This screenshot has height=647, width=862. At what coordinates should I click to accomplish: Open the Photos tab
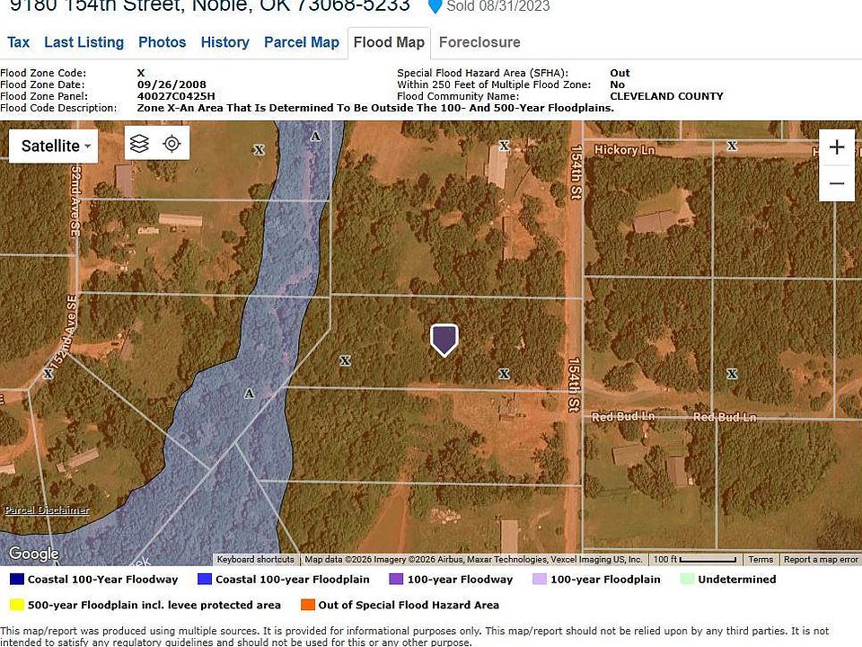(163, 42)
